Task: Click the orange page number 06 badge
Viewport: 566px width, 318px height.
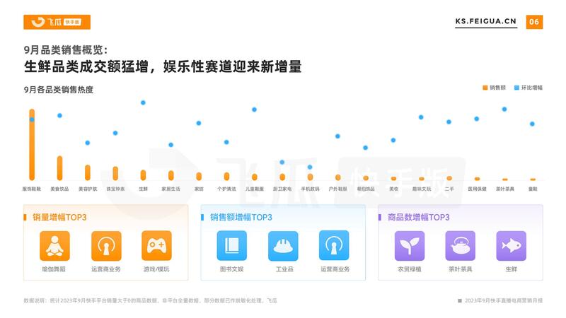Action: (534, 22)
